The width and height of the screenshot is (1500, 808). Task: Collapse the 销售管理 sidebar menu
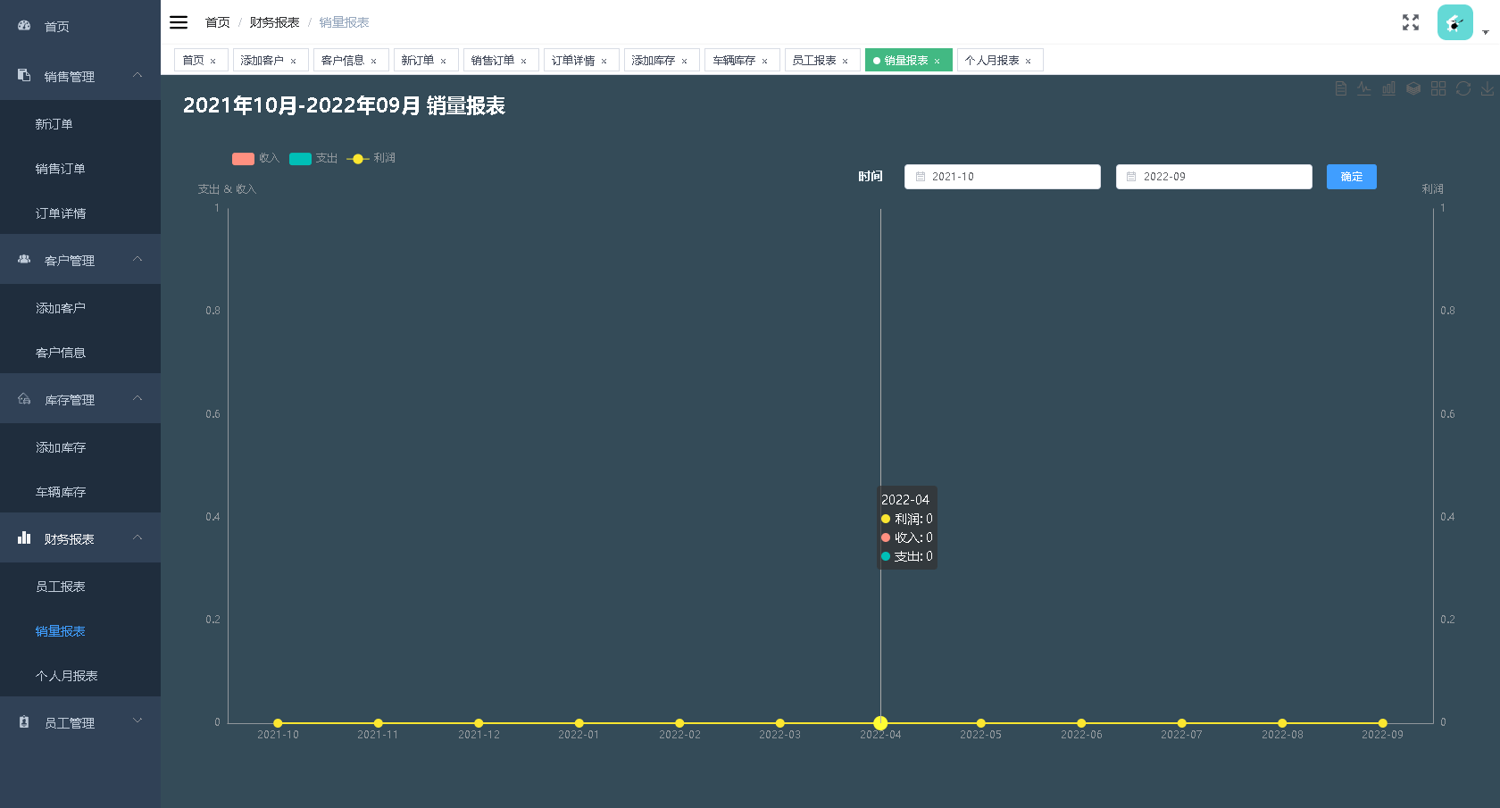(x=80, y=77)
